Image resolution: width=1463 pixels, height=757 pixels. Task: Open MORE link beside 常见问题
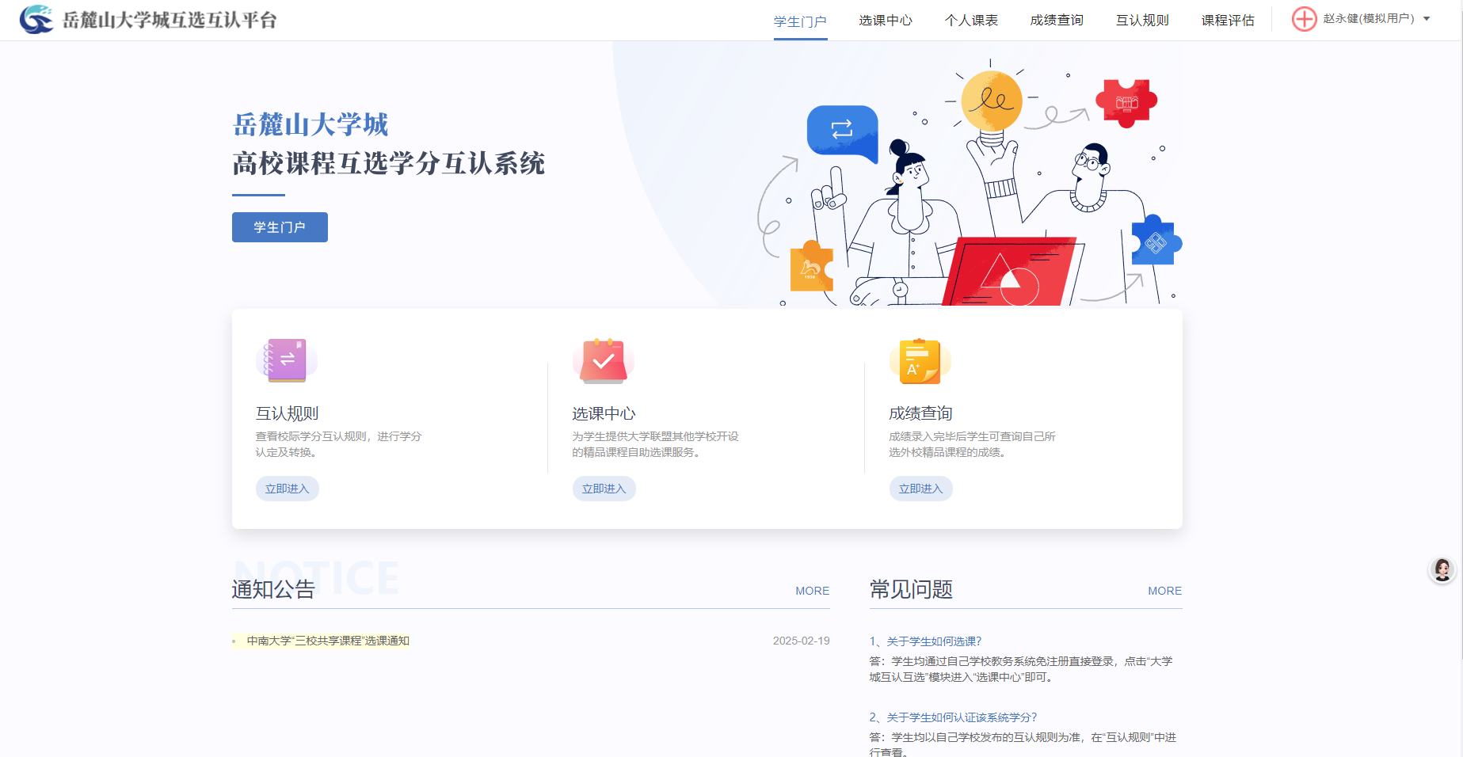tap(1164, 591)
